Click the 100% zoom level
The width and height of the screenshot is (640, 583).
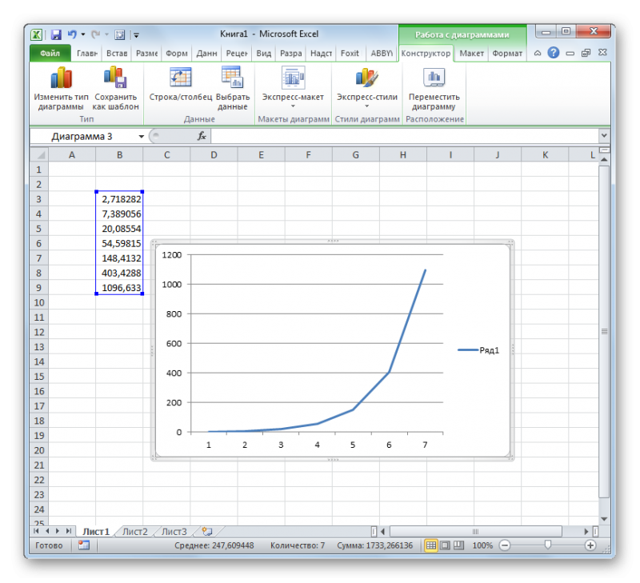tap(482, 545)
